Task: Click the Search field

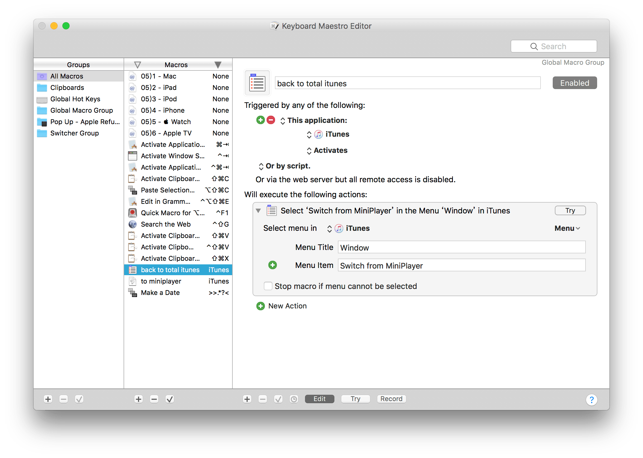Action: pyautogui.click(x=553, y=46)
